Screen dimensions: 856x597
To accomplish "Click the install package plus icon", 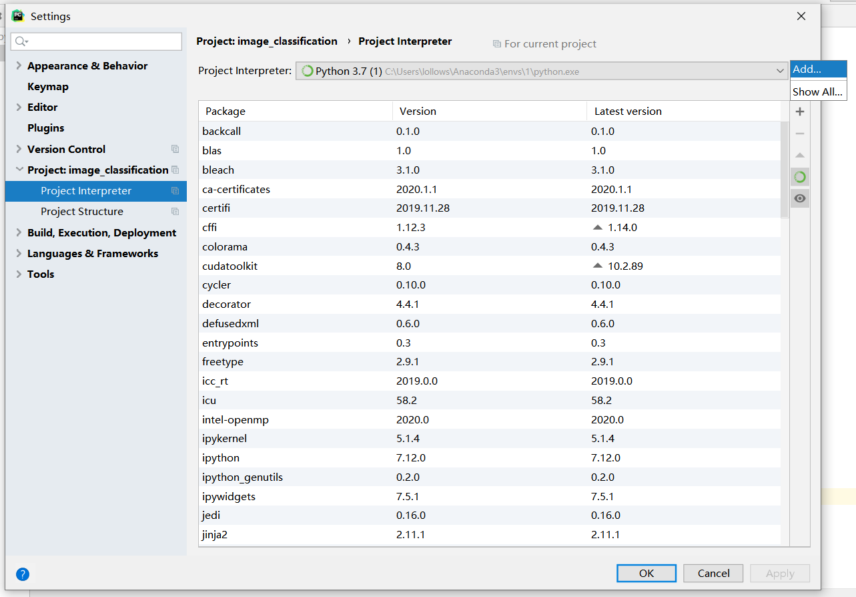I will 800,112.
